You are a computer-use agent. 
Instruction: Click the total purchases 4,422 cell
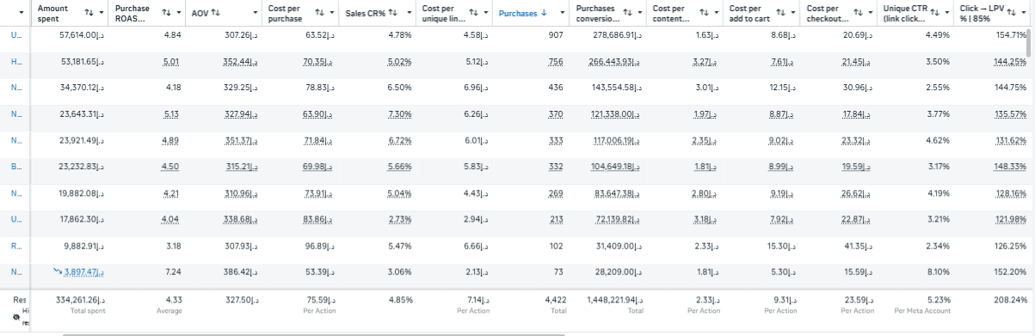point(555,300)
